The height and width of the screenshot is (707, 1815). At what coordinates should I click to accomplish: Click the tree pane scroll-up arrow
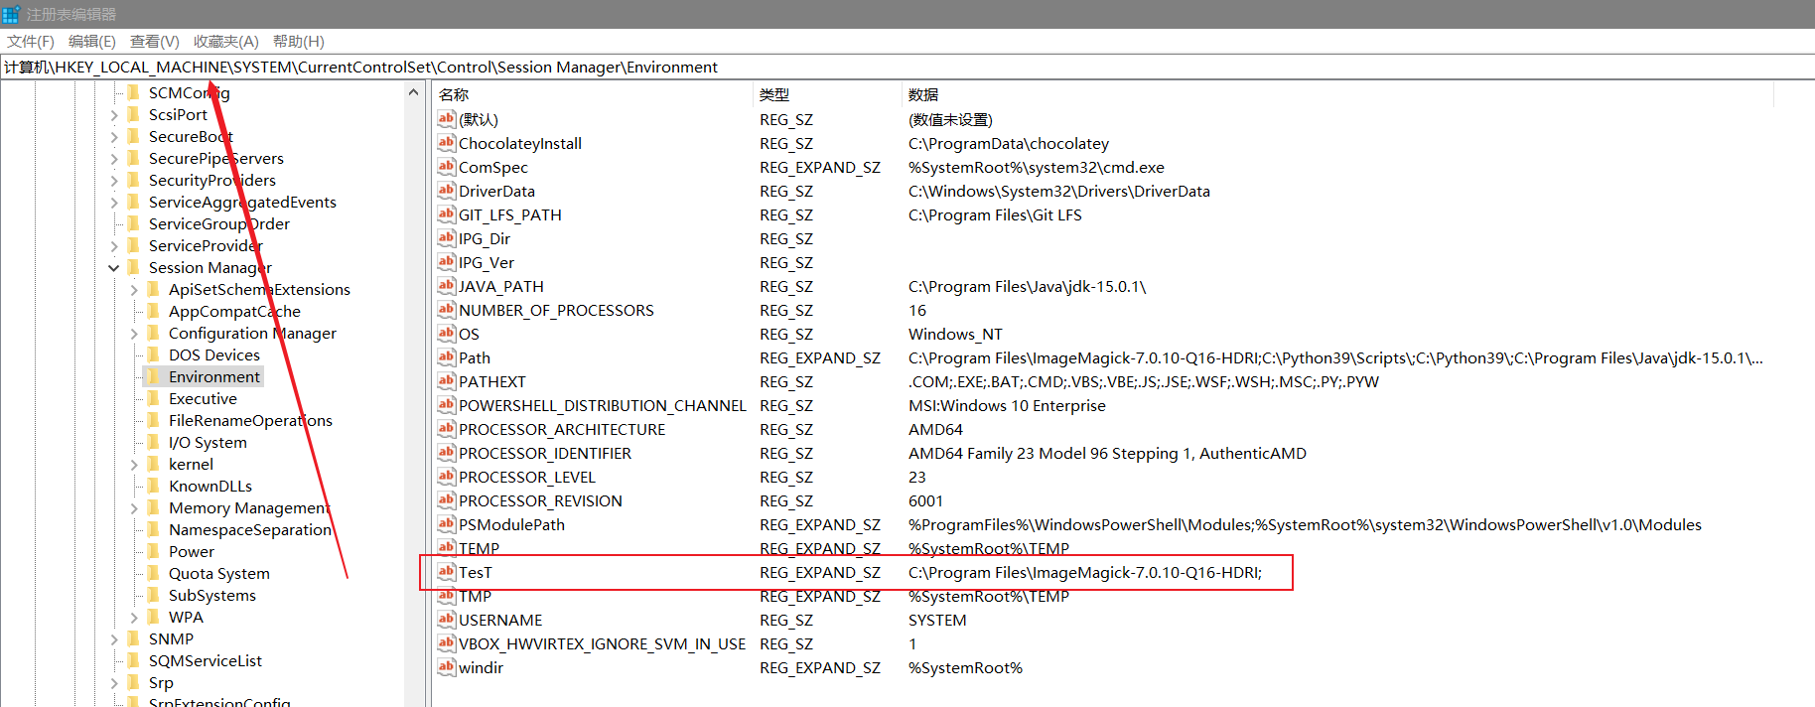pos(413,92)
